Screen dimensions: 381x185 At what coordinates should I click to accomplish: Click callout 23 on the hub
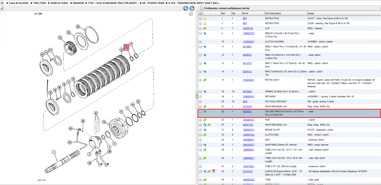coord(60,38)
